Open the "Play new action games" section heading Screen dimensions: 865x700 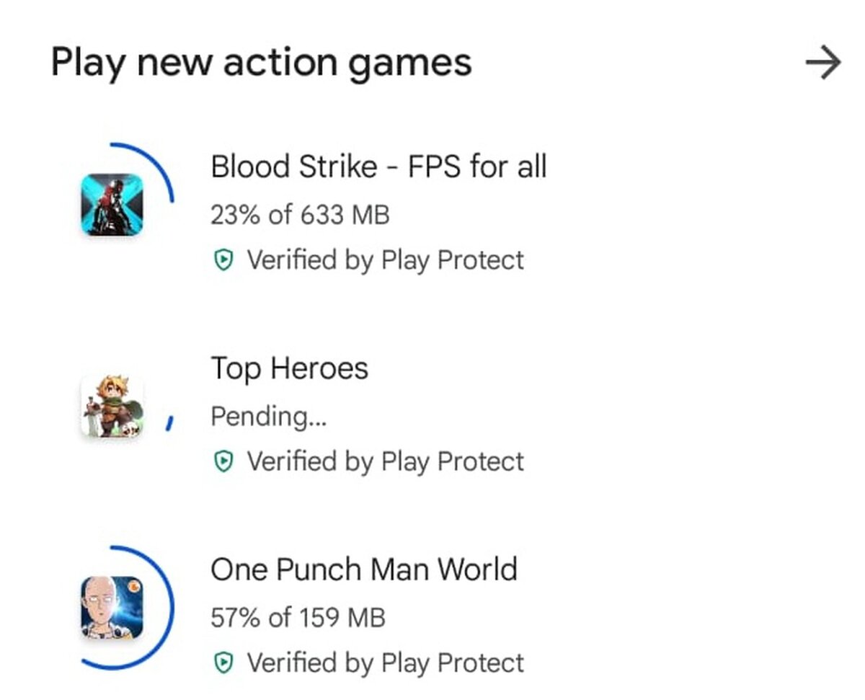click(x=261, y=63)
